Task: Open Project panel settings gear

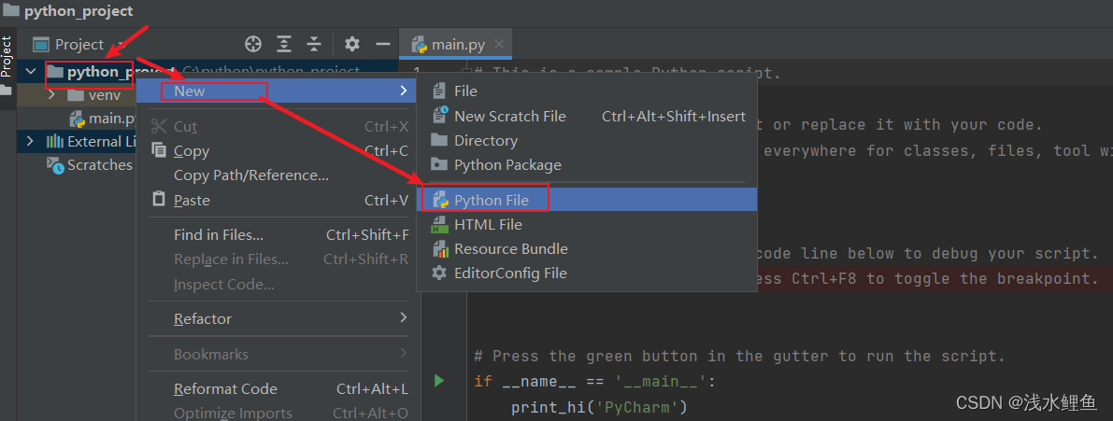Action: (x=352, y=45)
